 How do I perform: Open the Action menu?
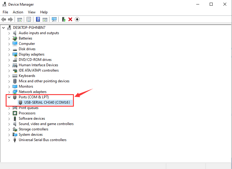18,12
